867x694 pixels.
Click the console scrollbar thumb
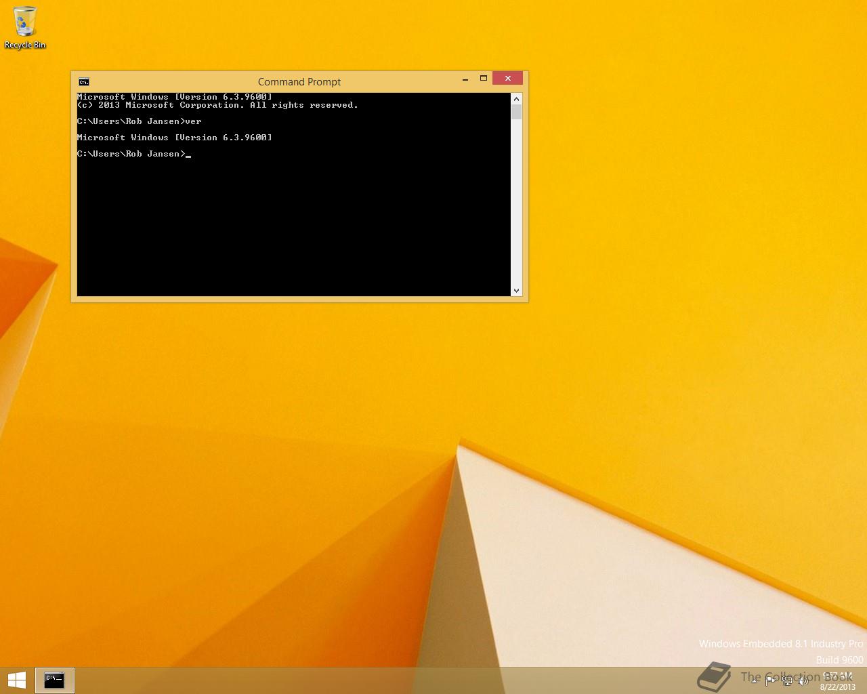pyautogui.click(x=516, y=112)
